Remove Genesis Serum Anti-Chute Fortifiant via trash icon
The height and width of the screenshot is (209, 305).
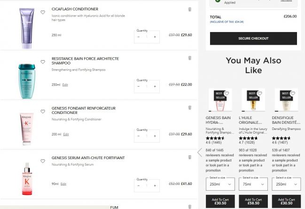[190, 157]
